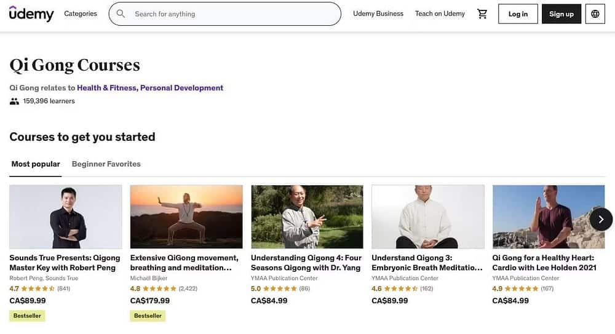The image size is (615, 334).
Task: Open the Udemy Business link
Action: (x=378, y=14)
